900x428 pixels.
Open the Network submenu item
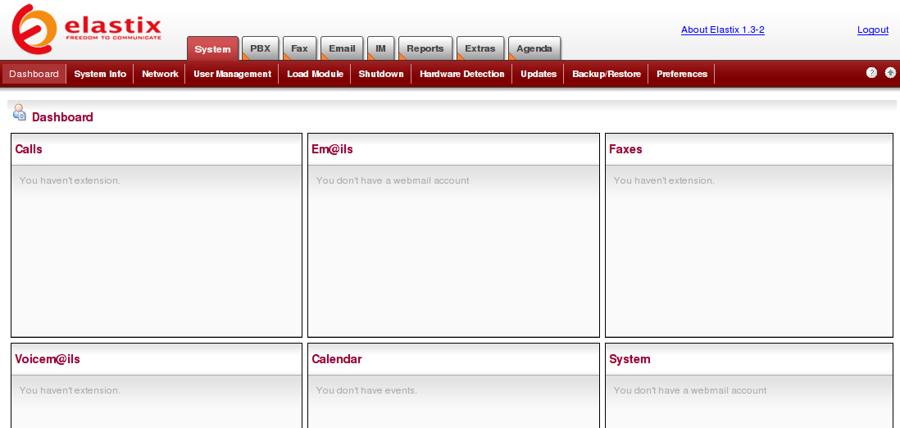[160, 74]
